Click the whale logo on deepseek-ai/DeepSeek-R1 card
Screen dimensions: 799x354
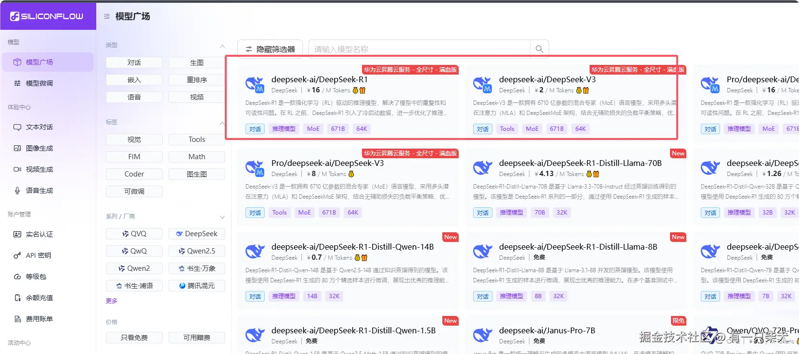(255, 84)
